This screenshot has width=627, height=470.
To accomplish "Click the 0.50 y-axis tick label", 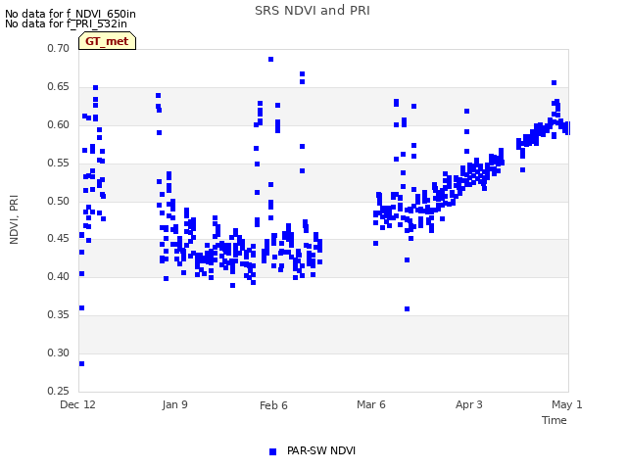I will 59,201.
